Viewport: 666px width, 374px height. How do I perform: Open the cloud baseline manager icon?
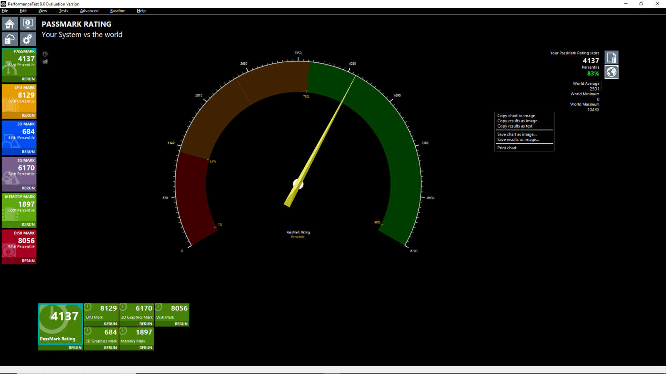tap(10, 39)
